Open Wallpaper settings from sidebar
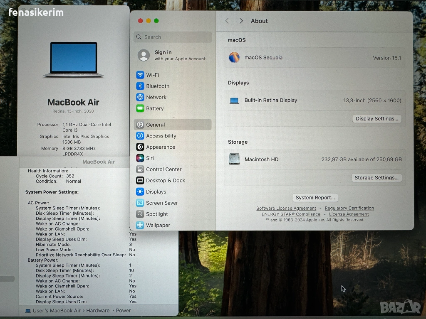The width and height of the screenshot is (426, 319). tap(158, 226)
